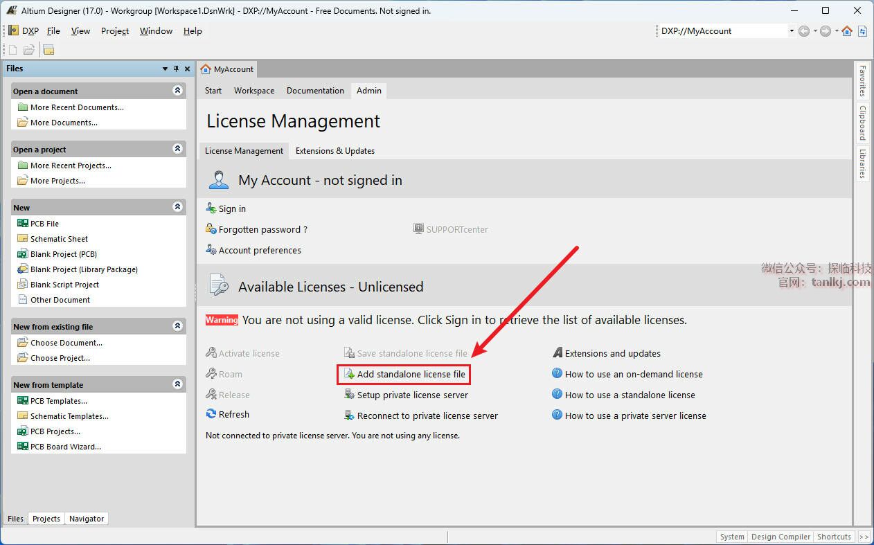
Task: Open PCB Templates link
Action: pos(59,401)
